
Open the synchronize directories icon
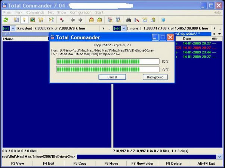point(145,20)
